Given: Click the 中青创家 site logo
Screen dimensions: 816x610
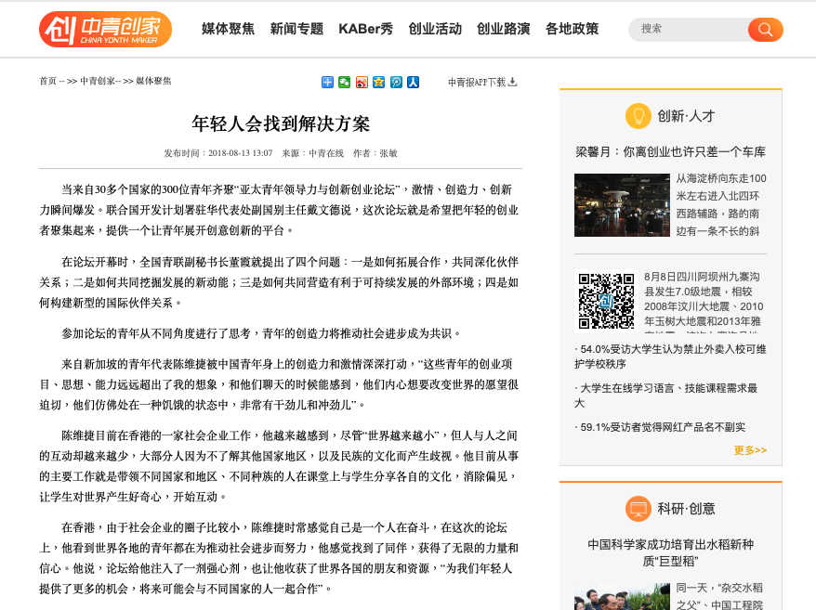Looking at the screenshot, I should pos(105,29).
